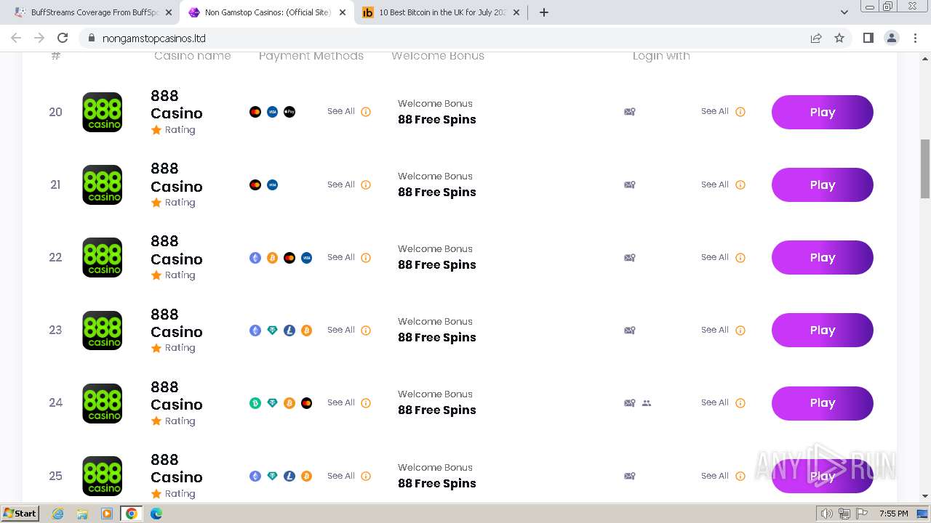Viewport: 931px width, 523px height.
Task: Click the Ethereum icon in row 22
Action: [x=255, y=257]
